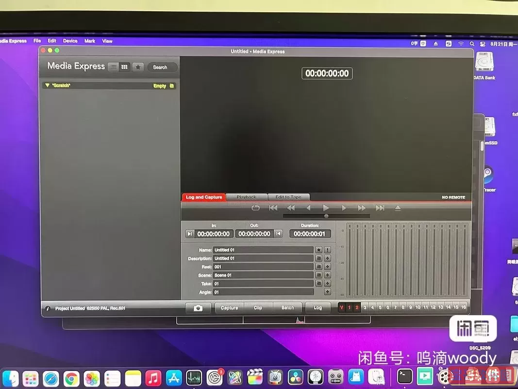Mark clip as favorite beside Name field
This screenshot has width=518, height=389.
coord(319,250)
